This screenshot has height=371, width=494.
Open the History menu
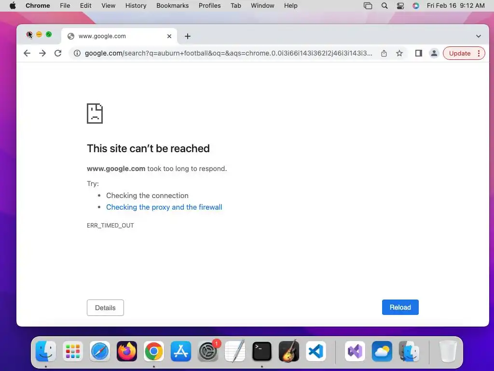(x=136, y=6)
